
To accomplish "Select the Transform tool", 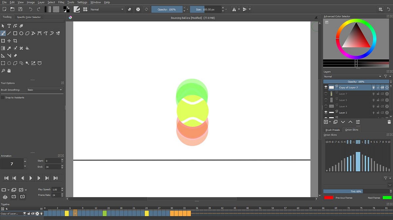I will point(3,41).
